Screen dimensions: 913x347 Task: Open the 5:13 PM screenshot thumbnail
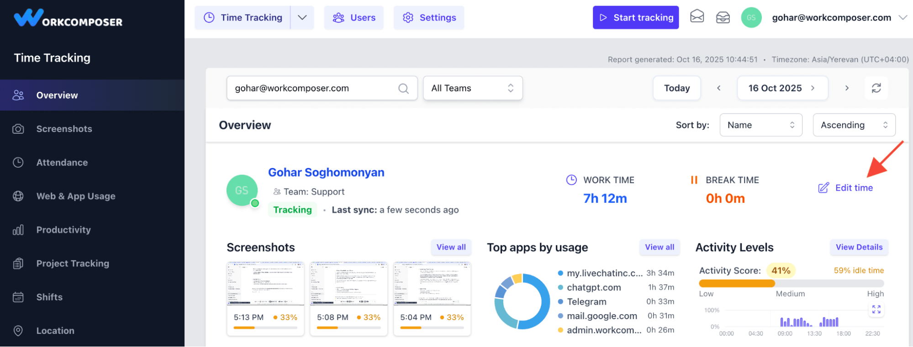(265, 284)
